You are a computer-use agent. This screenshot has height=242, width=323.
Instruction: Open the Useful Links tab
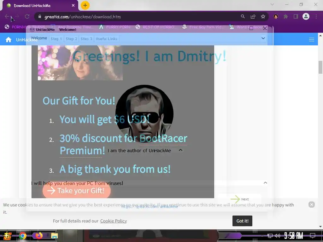tap(107, 39)
